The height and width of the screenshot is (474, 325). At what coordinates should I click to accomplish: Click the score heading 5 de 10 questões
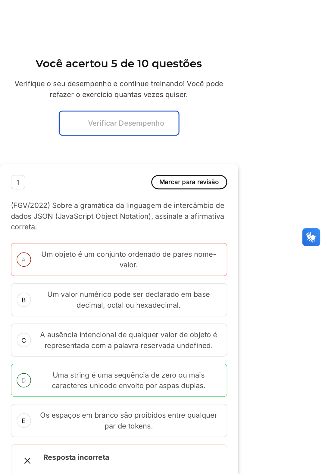pyautogui.click(x=119, y=64)
